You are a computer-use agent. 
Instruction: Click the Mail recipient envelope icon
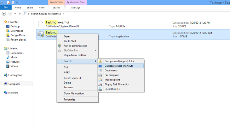pos(100,80)
